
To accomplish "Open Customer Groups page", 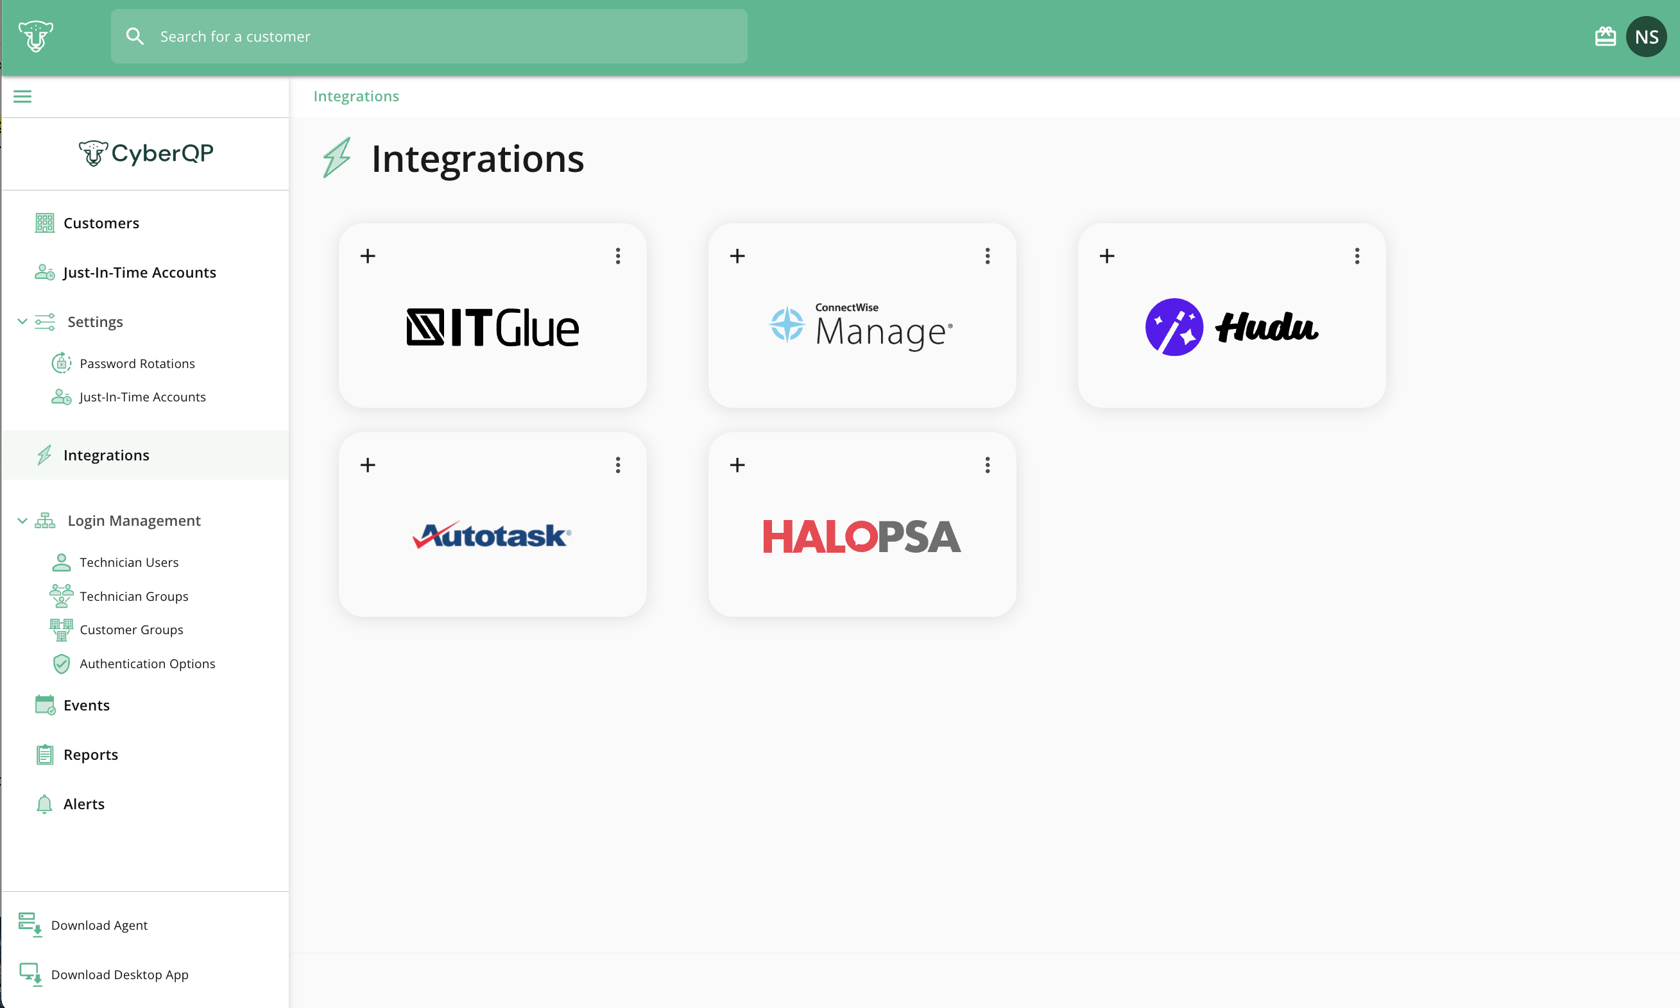I will [131, 630].
